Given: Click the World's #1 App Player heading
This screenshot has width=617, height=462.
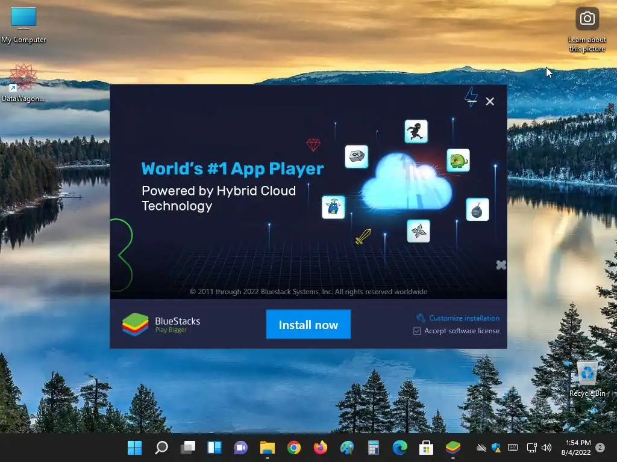Looking at the screenshot, I should click(x=232, y=168).
